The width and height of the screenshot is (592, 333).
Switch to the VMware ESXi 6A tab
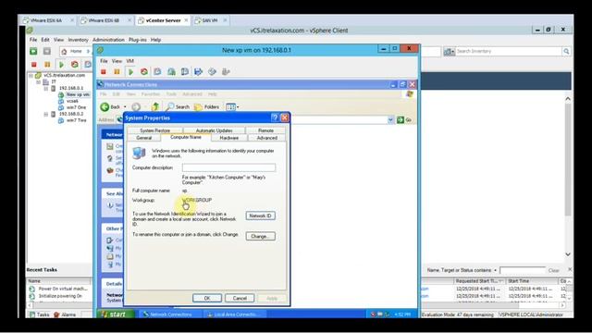tap(47, 20)
